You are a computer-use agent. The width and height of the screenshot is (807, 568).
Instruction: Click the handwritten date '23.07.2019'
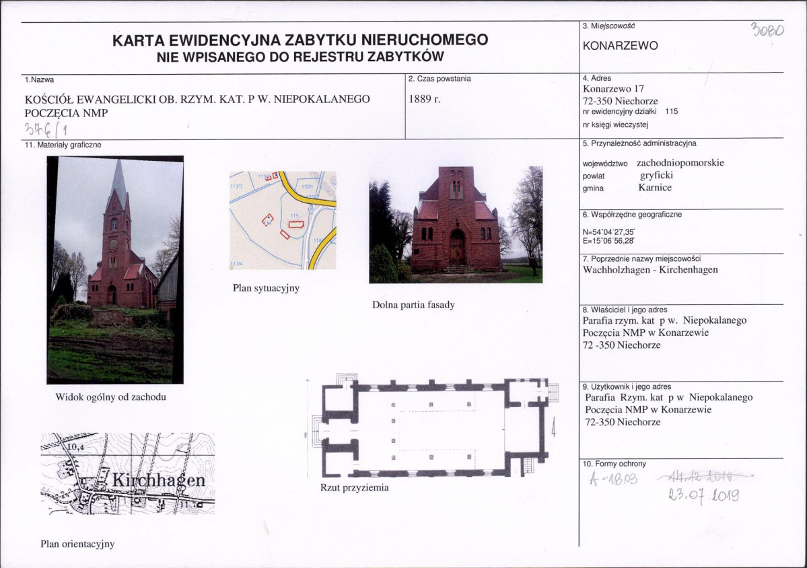pos(705,495)
